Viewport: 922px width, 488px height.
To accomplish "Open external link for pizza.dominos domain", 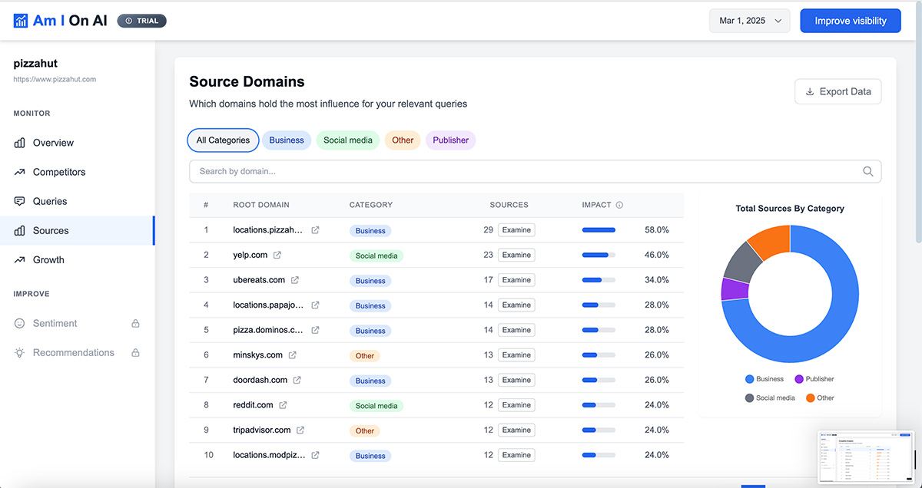I will click(x=315, y=330).
